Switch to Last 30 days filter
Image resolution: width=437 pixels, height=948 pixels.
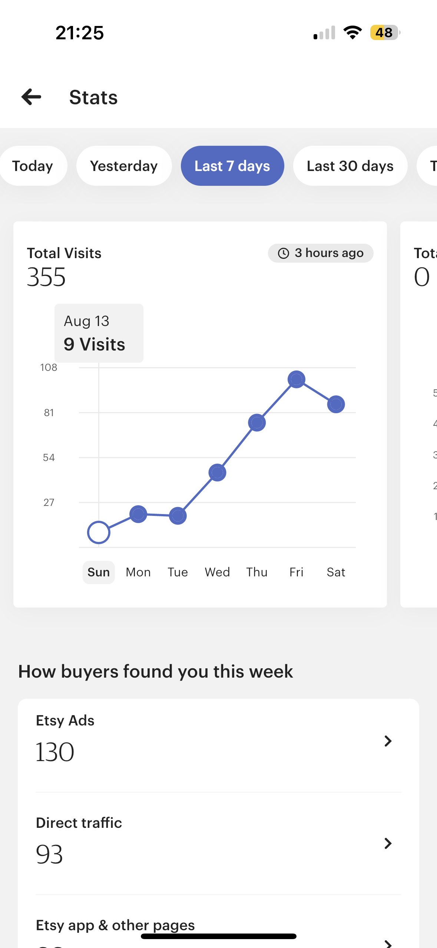(350, 166)
